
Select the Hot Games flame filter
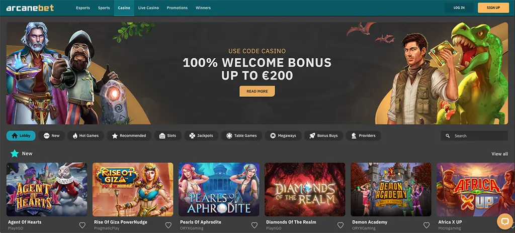pos(85,136)
